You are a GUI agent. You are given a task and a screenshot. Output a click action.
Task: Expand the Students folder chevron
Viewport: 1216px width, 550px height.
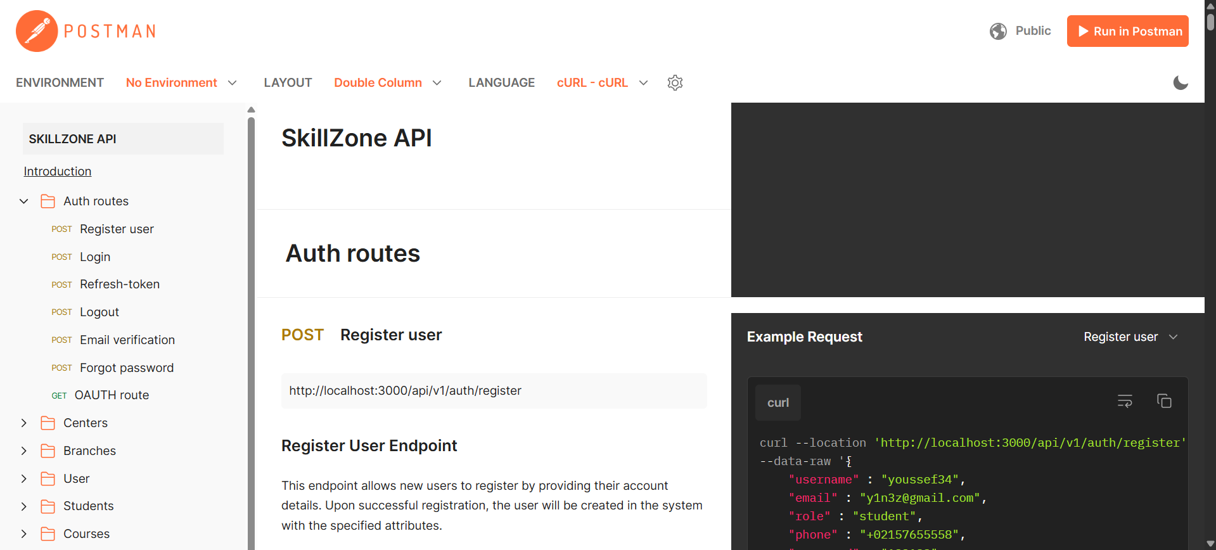[24, 506]
